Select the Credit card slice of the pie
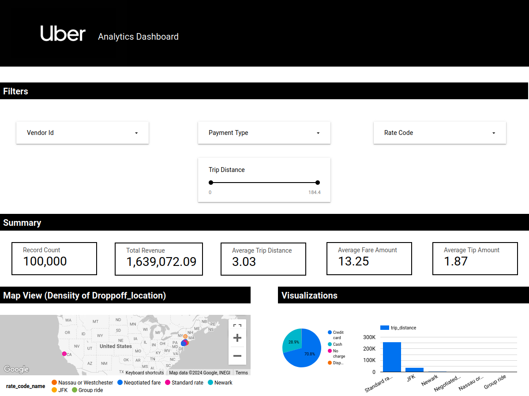 pyautogui.click(x=310, y=353)
